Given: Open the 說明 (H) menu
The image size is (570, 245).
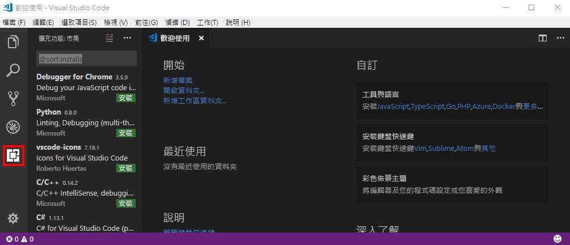Looking at the screenshot, I should point(238,23).
